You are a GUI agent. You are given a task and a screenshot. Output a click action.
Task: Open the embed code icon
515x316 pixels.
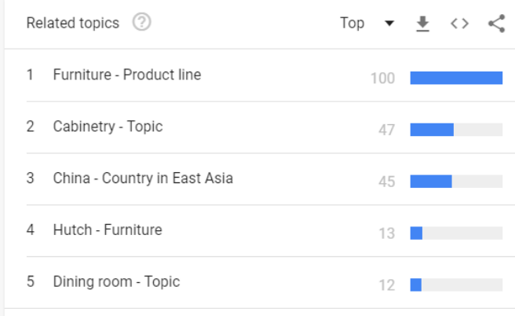pyautogui.click(x=459, y=24)
